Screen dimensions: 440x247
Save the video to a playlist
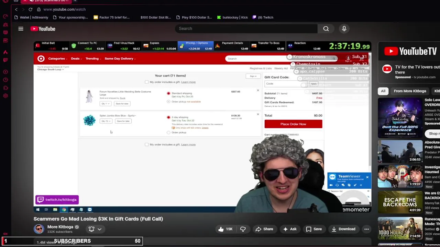tap(313, 229)
